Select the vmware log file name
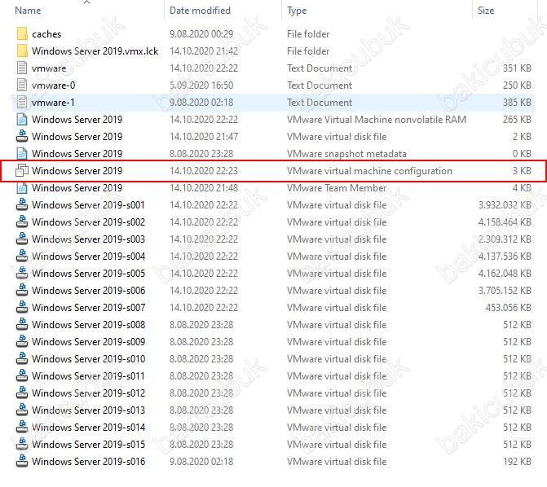 point(49,68)
